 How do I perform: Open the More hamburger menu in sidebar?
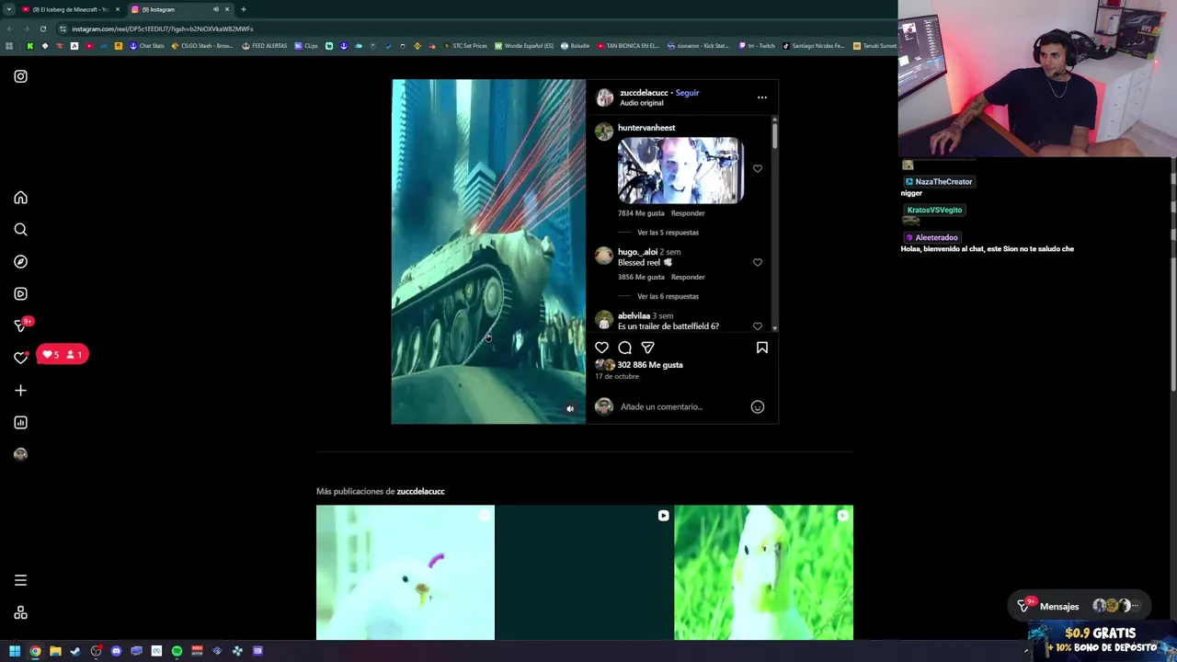(x=20, y=580)
